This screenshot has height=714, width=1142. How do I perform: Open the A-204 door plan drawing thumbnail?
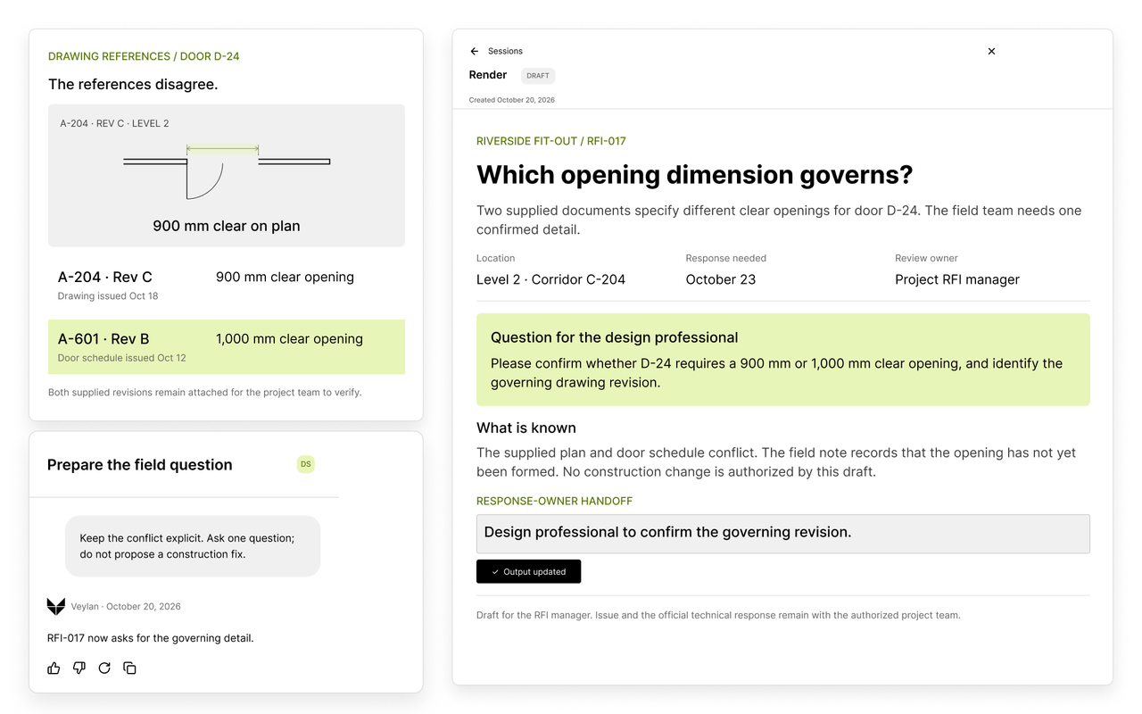coord(227,175)
